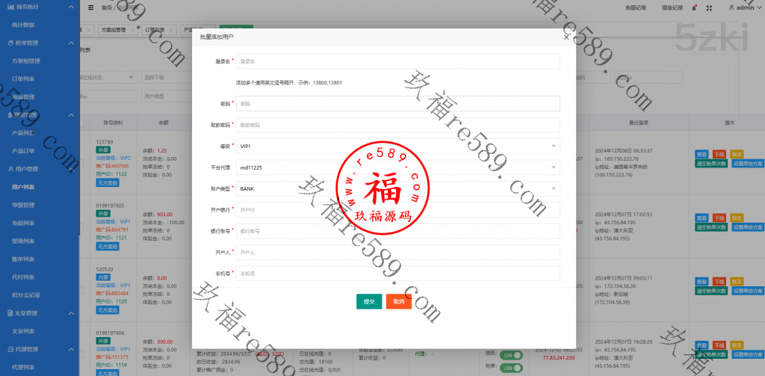765x376 pixels.
Task: Click the sidebar collapse hamburger icon
Action: tap(90, 7)
